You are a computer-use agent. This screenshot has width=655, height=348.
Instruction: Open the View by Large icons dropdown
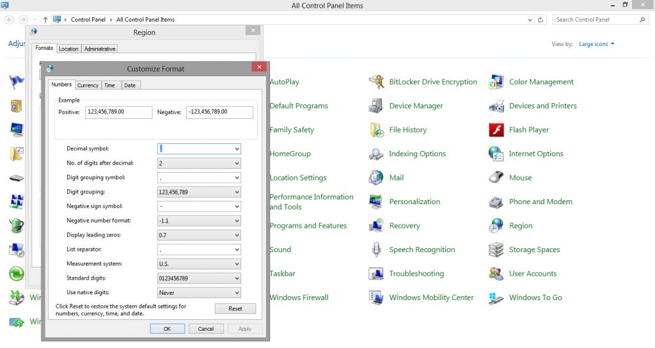pyautogui.click(x=597, y=44)
